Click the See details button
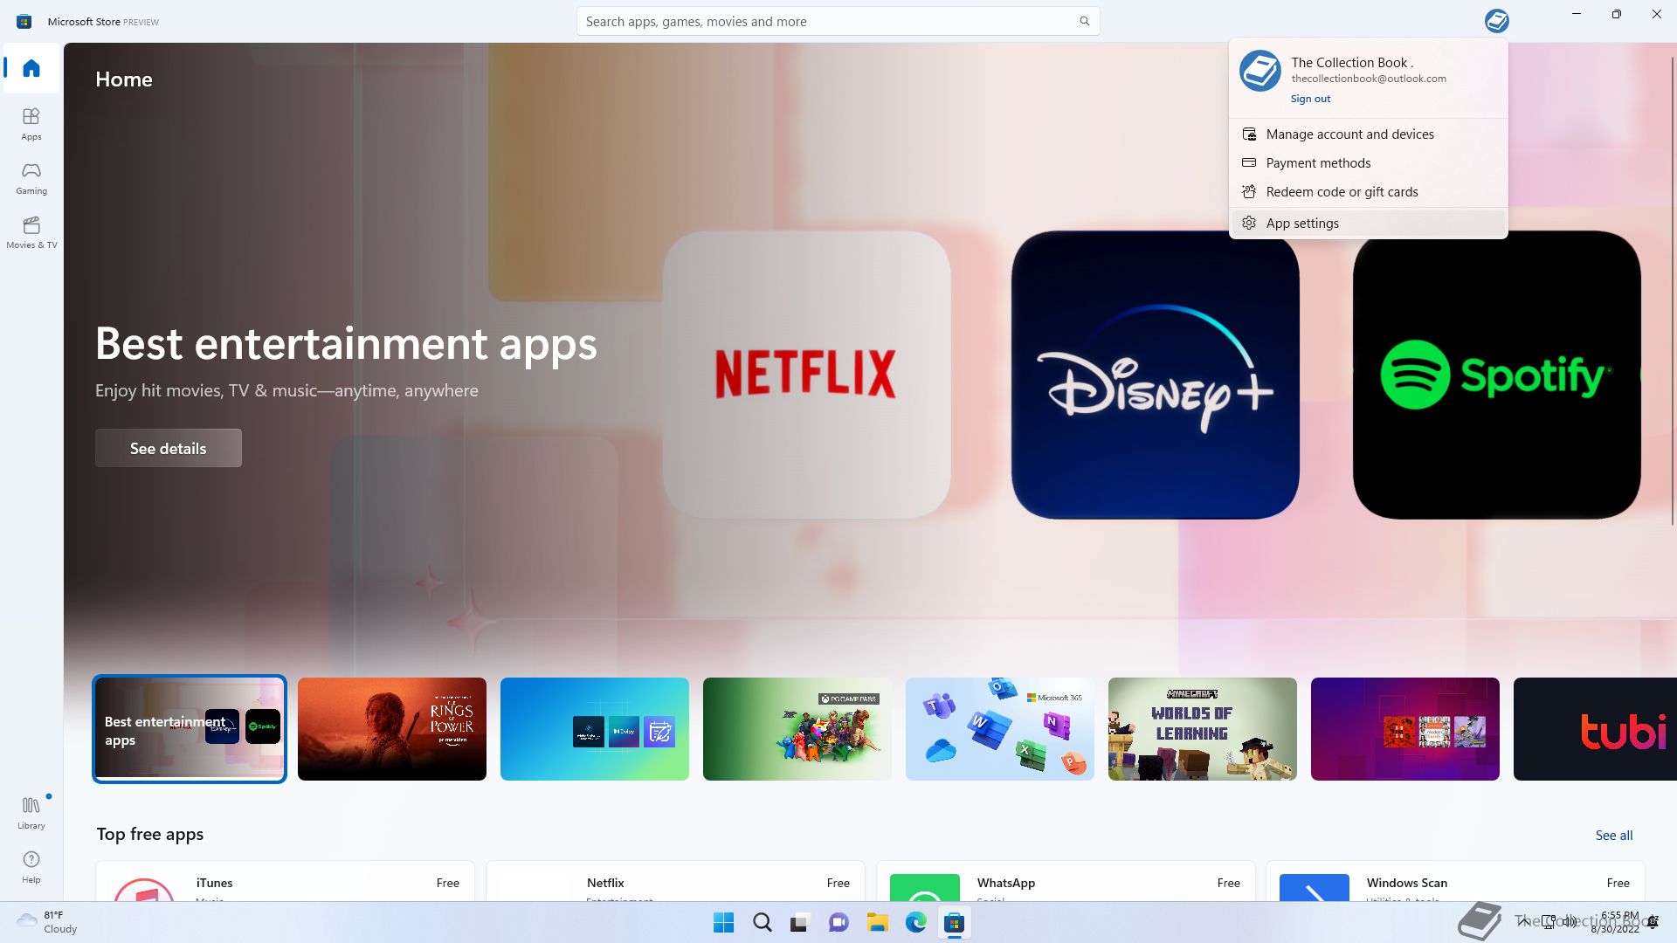The height and width of the screenshot is (943, 1677). (169, 448)
